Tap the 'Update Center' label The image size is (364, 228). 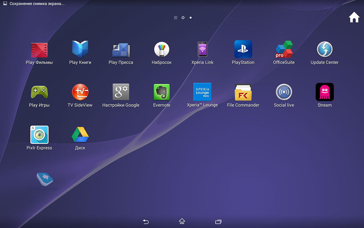[324, 62]
